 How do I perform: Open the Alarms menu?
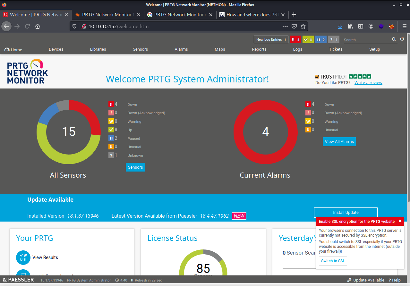181,49
